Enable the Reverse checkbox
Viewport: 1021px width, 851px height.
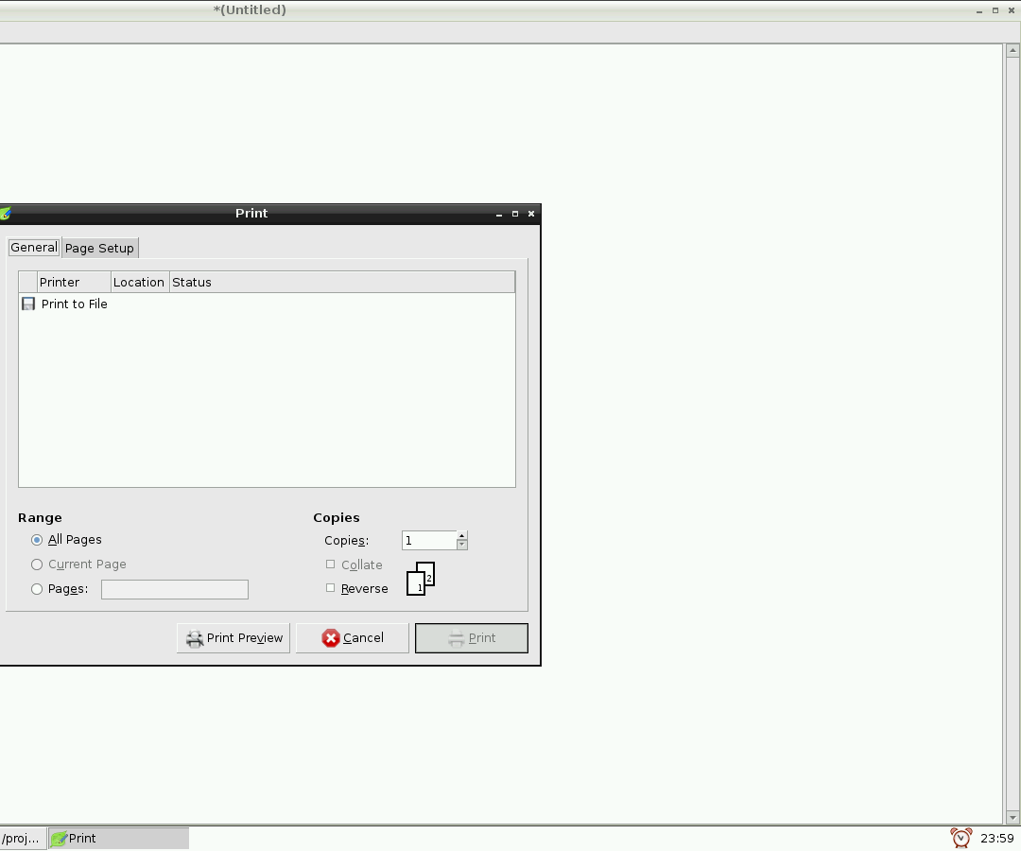point(330,587)
